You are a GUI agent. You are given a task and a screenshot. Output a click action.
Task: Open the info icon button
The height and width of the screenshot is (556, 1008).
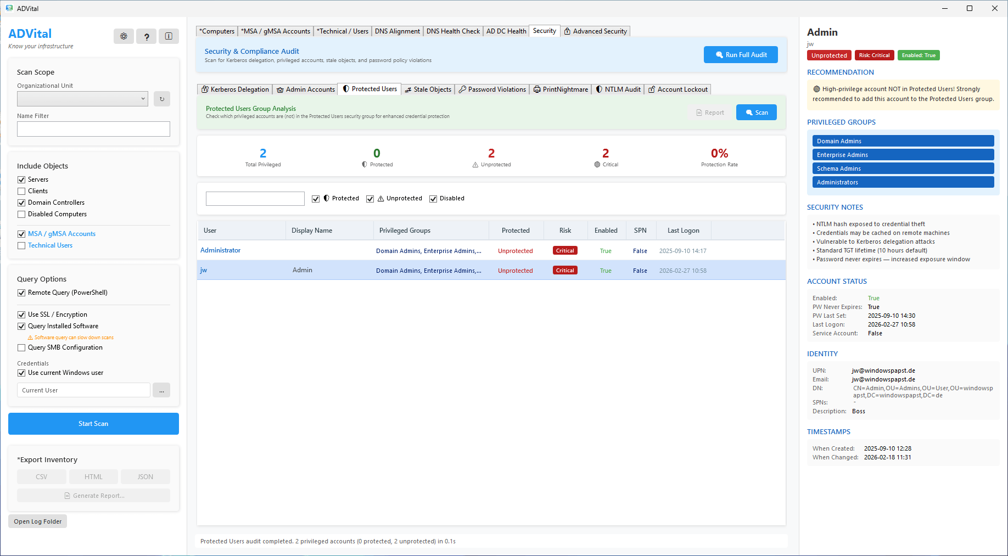tap(169, 36)
